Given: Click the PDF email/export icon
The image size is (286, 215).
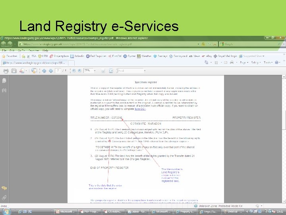Looking at the screenshot, I should click(22, 71).
